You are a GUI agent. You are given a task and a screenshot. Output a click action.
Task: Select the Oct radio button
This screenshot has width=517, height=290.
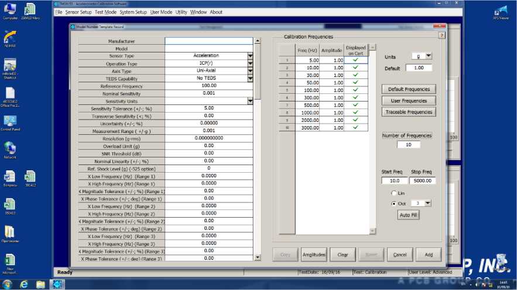(x=393, y=203)
